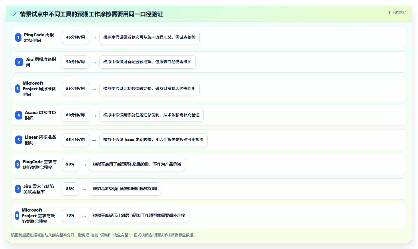Click the arrow after 45分钟/周
The width and height of the screenshot is (418, 249).
[x=94, y=38]
